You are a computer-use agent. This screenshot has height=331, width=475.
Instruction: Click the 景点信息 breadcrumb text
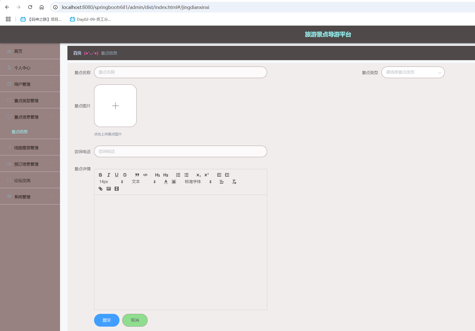point(109,53)
